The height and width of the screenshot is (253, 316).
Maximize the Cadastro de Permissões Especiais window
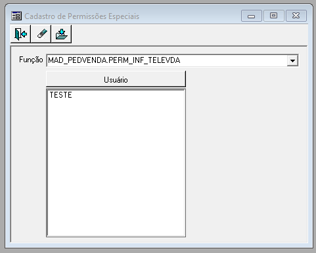pos(274,16)
